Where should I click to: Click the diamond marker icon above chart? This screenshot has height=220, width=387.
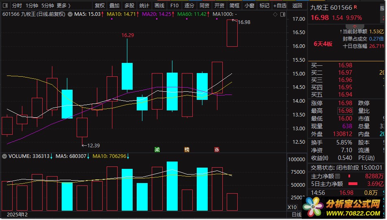[x=275, y=15]
